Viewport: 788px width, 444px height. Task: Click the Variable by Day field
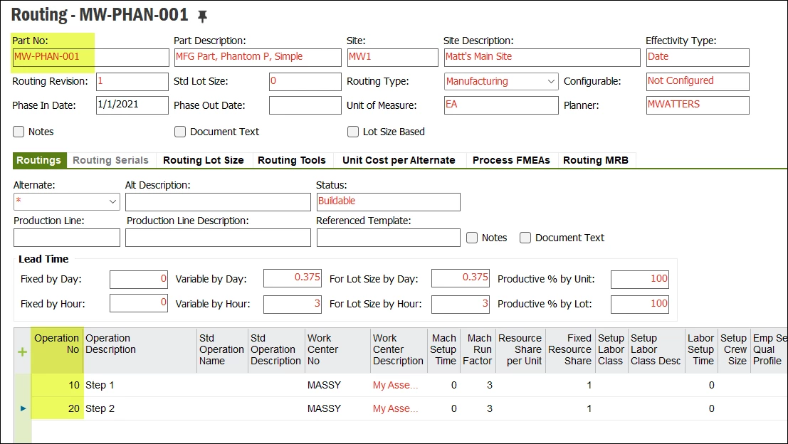coord(293,278)
